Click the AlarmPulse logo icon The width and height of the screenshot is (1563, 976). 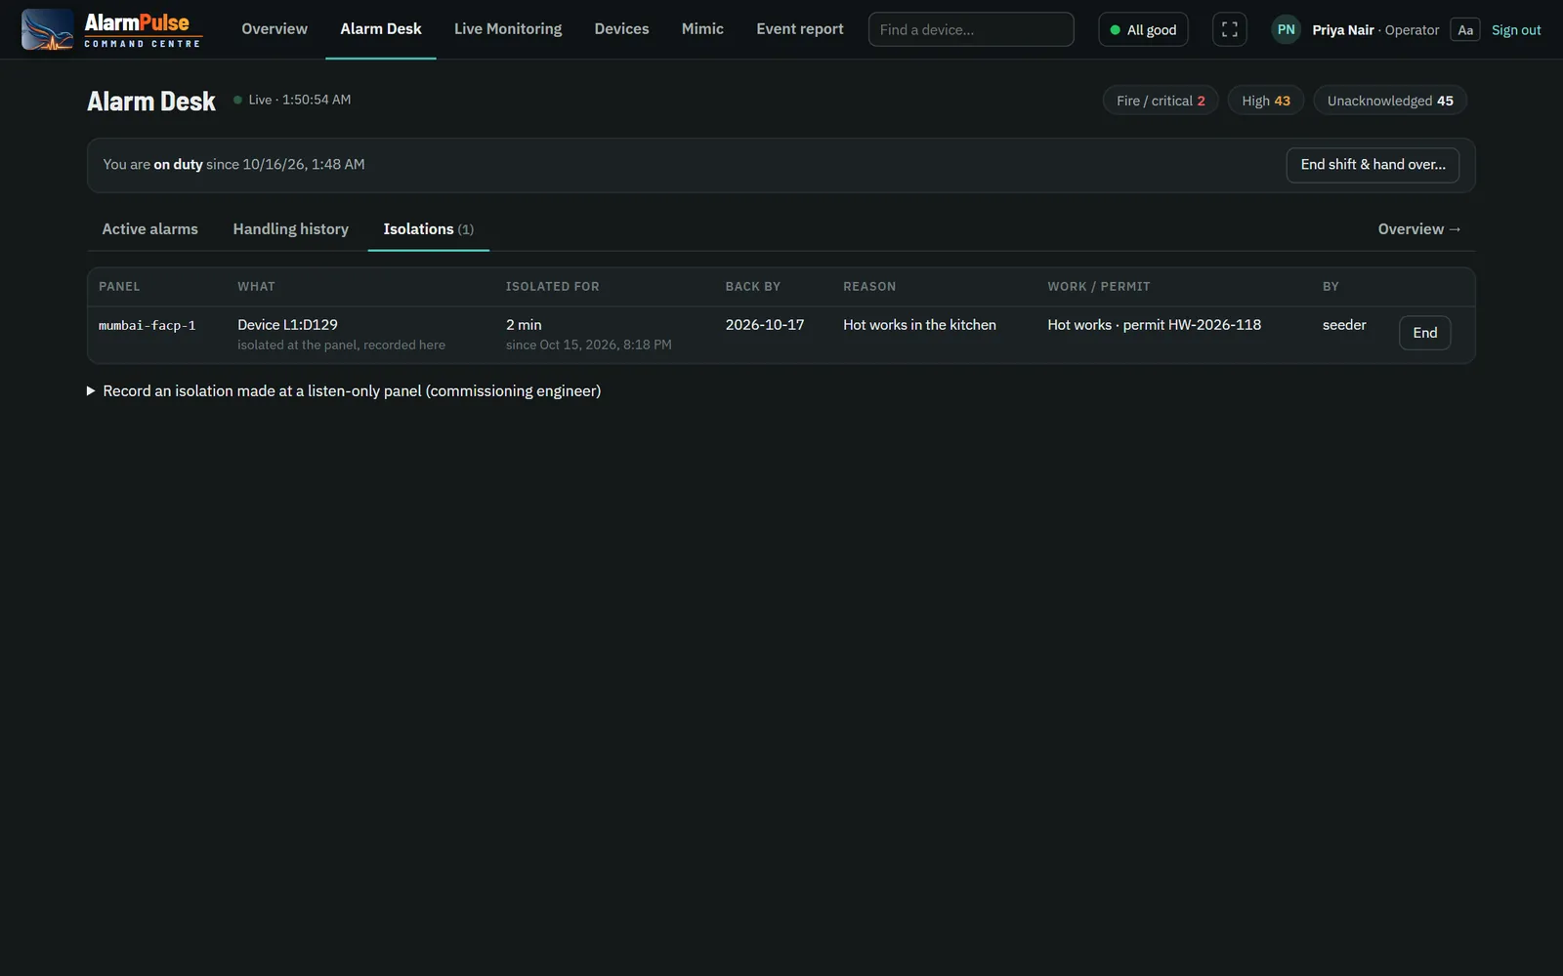tap(47, 29)
